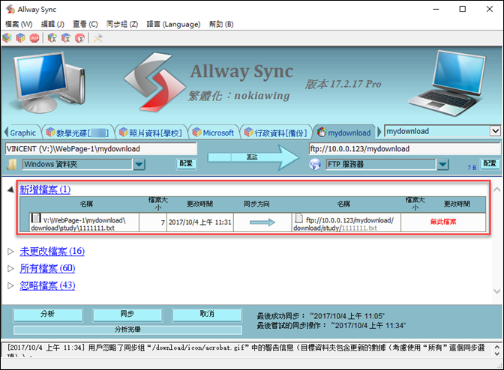The width and height of the screenshot is (504, 370).
Task: Open the 編輯 (J) menu
Action: tap(52, 24)
